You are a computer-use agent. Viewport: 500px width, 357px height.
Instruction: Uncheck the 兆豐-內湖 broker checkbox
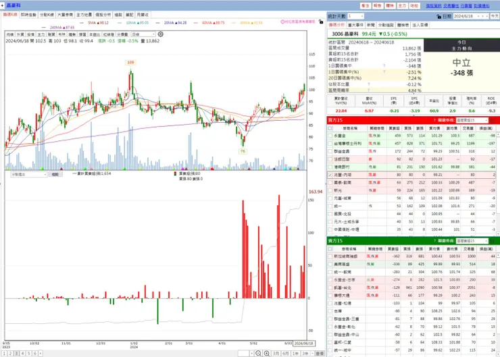click(330, 175)
